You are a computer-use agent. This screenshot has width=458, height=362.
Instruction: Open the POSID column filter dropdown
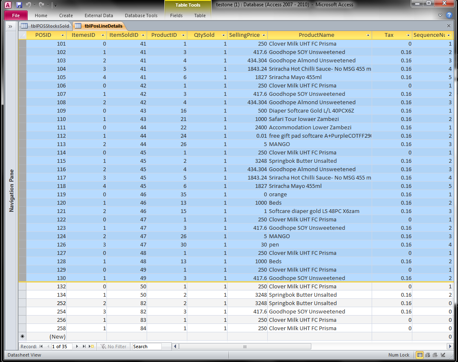coord(63,35)
